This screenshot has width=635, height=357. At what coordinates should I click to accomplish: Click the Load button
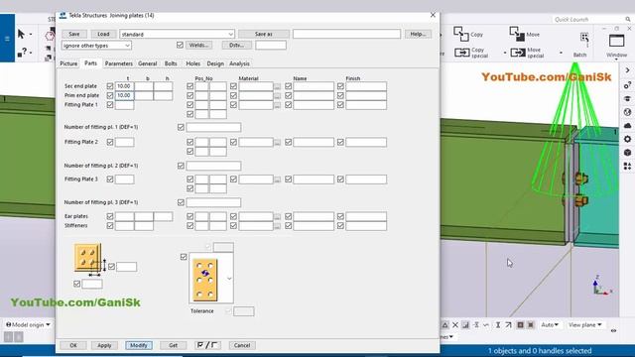click(x=103, y=34)
